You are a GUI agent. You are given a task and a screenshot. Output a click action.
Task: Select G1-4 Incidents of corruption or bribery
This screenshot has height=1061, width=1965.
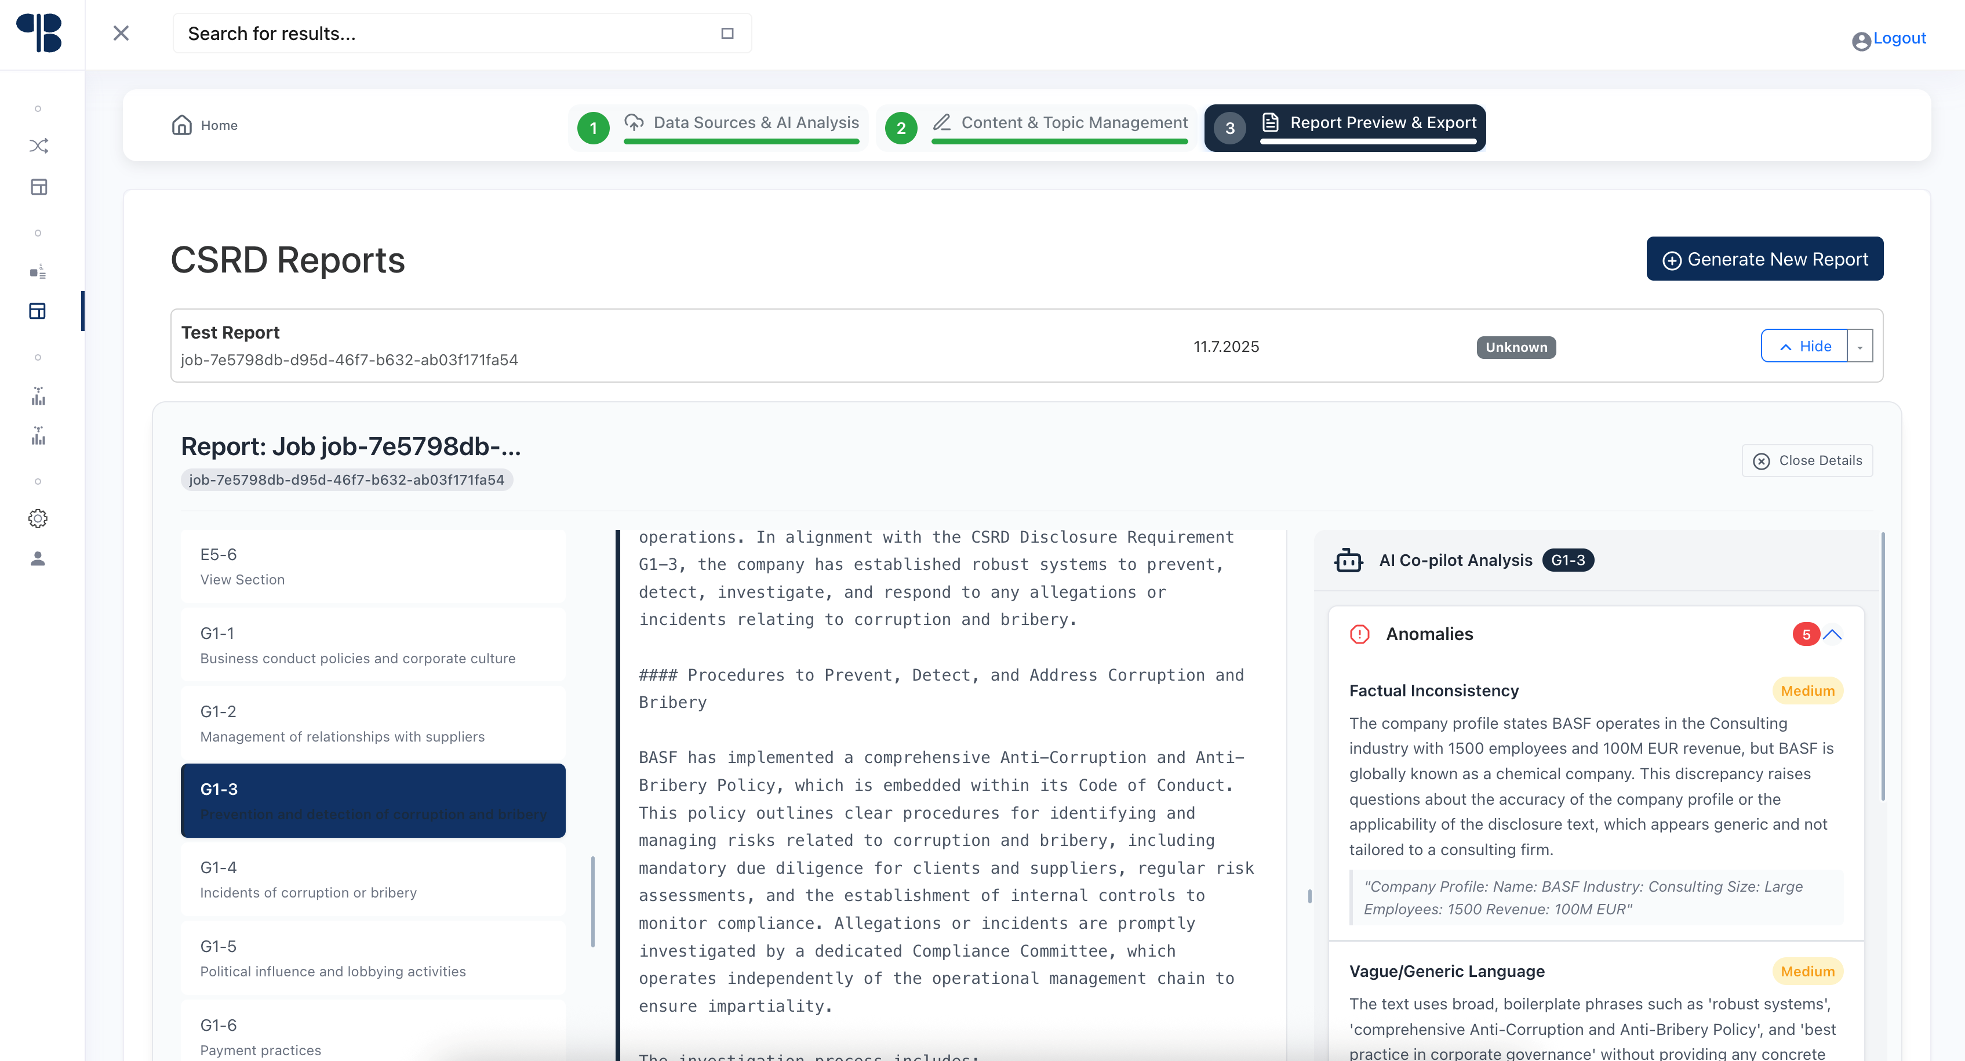[373, 880]
